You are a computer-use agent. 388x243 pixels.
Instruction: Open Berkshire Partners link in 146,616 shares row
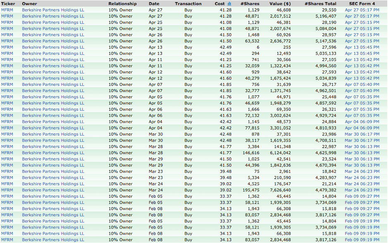tap(53, 153)
